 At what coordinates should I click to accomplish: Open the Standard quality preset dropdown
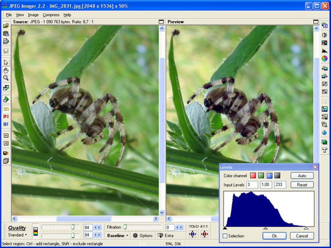coord(18,235)
